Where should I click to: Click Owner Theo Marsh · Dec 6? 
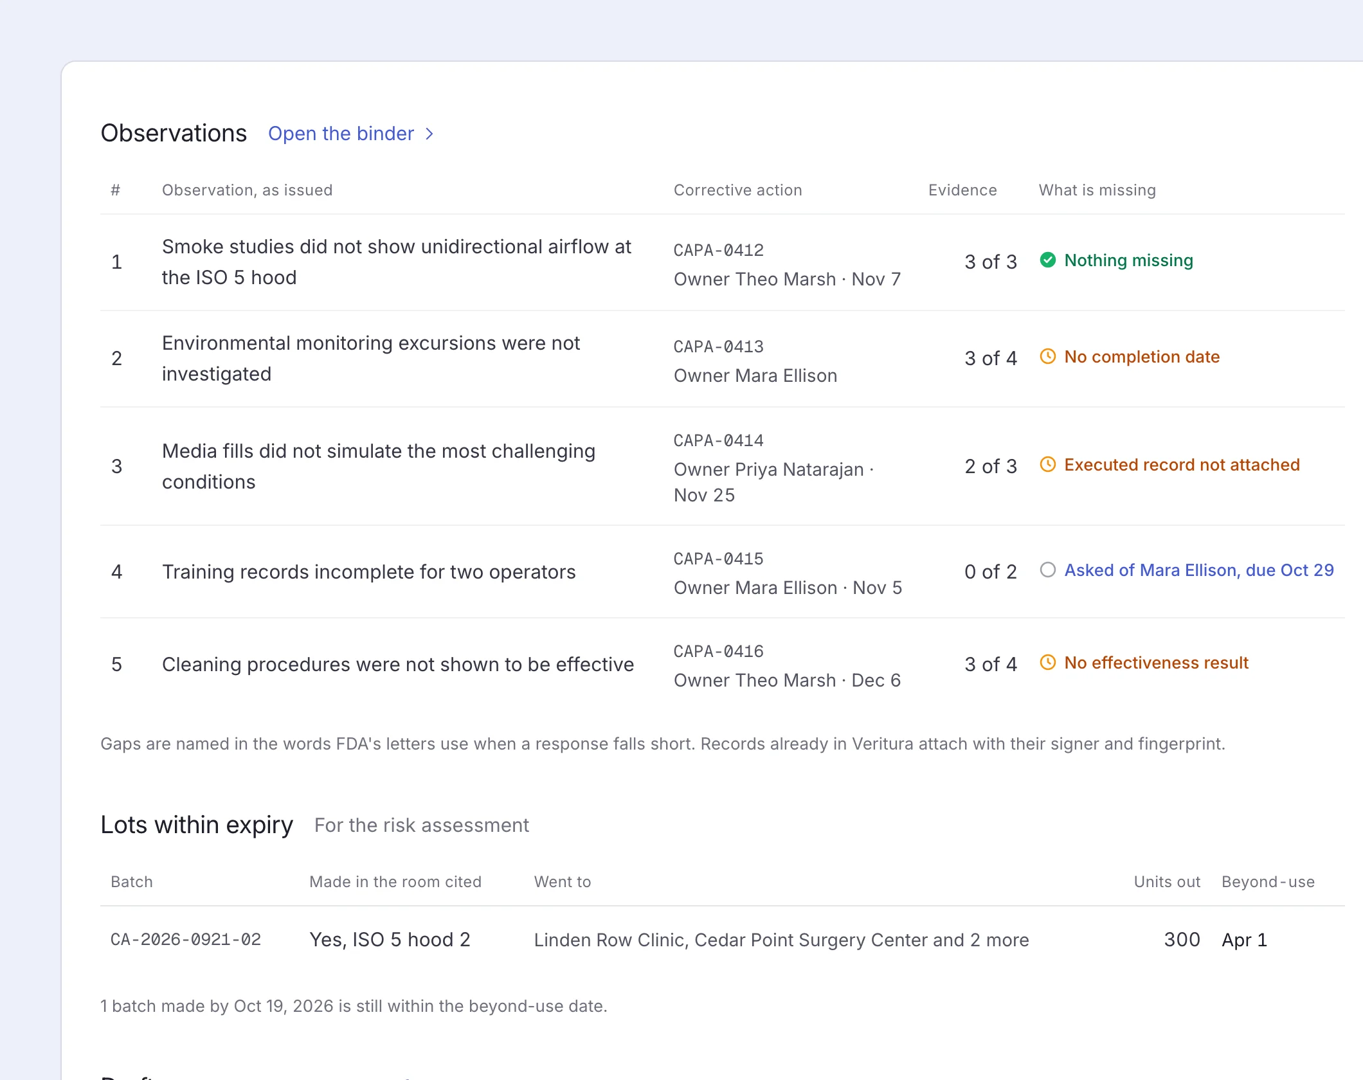[x=788, y=681]
